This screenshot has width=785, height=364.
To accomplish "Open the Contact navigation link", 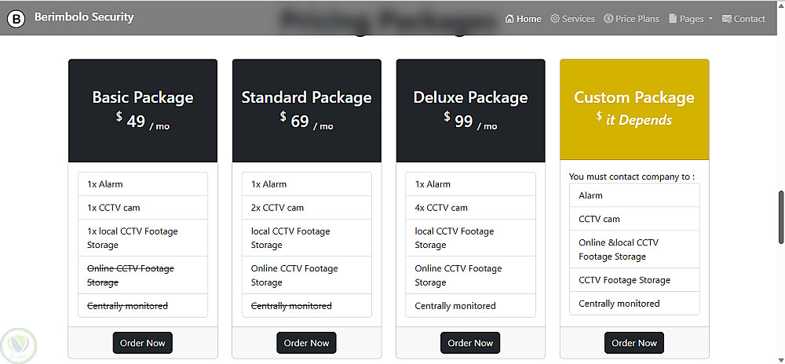I will [x=750, y=19].
